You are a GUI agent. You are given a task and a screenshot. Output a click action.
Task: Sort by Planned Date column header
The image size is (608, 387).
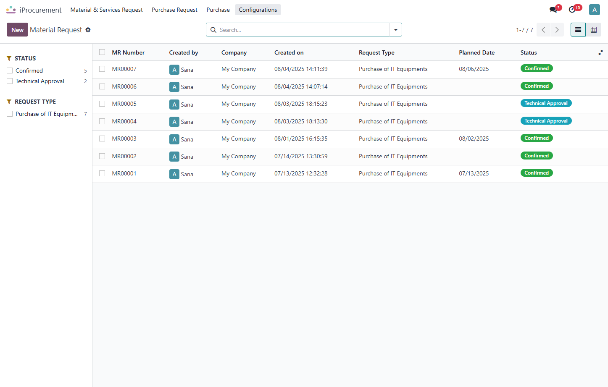coord(476,52)
